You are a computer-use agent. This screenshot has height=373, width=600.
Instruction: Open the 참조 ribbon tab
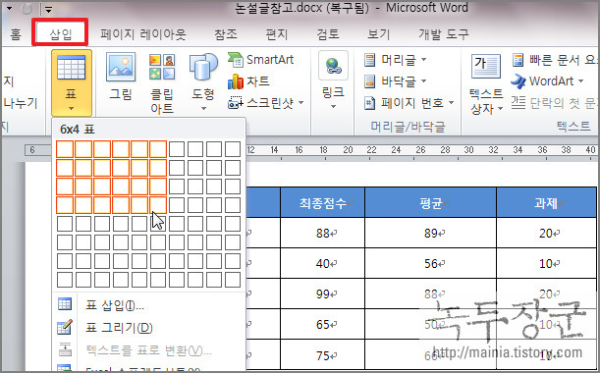pyautogui.click(x=226, y=34)
